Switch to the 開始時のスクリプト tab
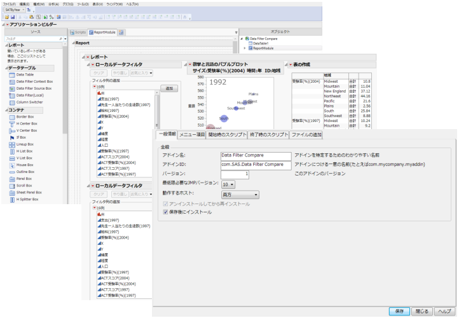This screenshot has height=318, width=459. [227, 135]
